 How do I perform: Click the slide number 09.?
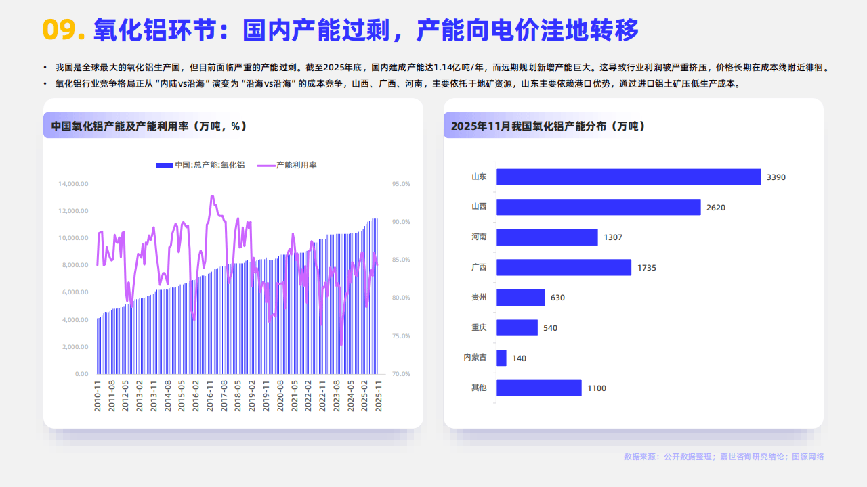[x=63, y=30]
